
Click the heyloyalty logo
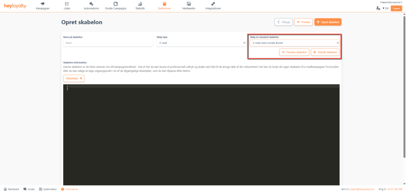pos(15,6)
